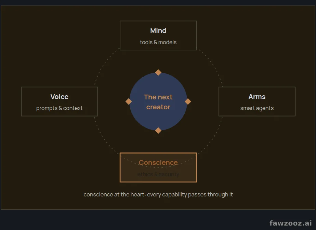Image resolution: width=316 pixels, height=230 pixels.
Task: Select the highlighted Conscience box
Action: tap(158, 168)
